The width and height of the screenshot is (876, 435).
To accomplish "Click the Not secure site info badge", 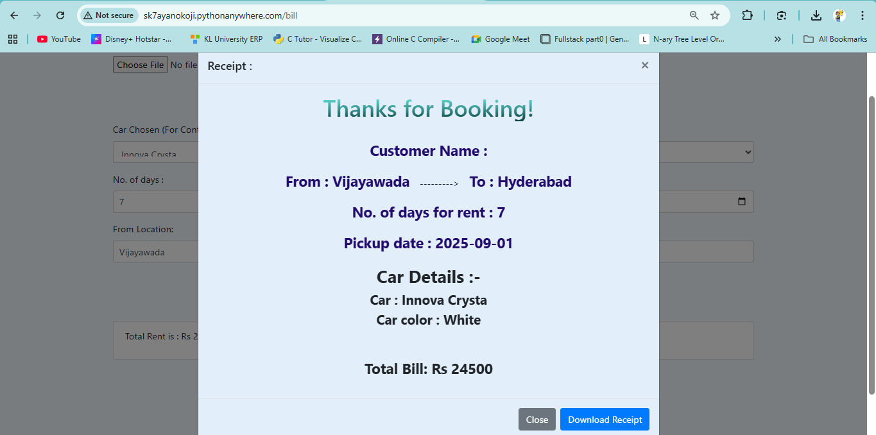I will [108, 15].
